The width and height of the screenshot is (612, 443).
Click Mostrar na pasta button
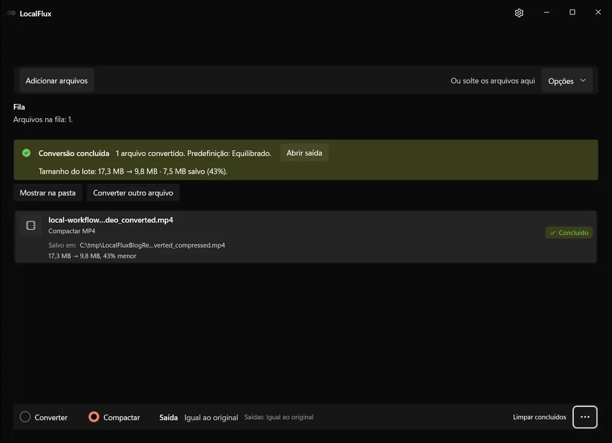(x=47, y=193)
